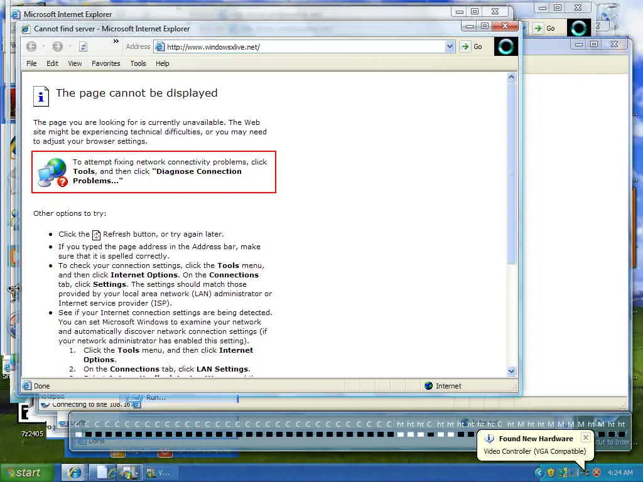Image resolution: width=643 pixels, height=482 pixels.
Task: Click the Refresh toolbar icon
Action: (83, 46)
